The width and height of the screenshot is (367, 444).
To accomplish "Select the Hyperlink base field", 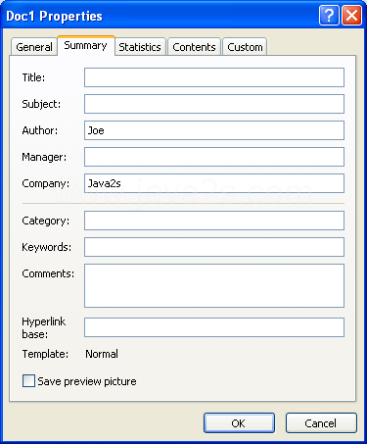I will point(214,327).
